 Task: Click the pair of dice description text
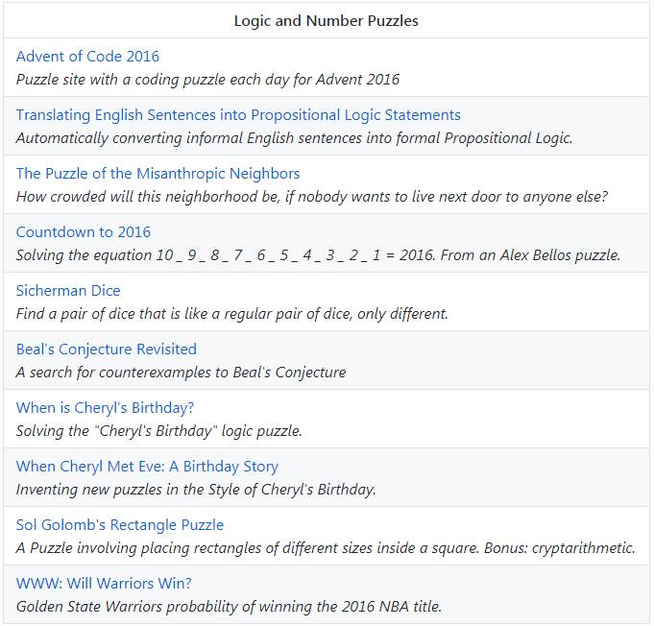(x=231, y=314)
